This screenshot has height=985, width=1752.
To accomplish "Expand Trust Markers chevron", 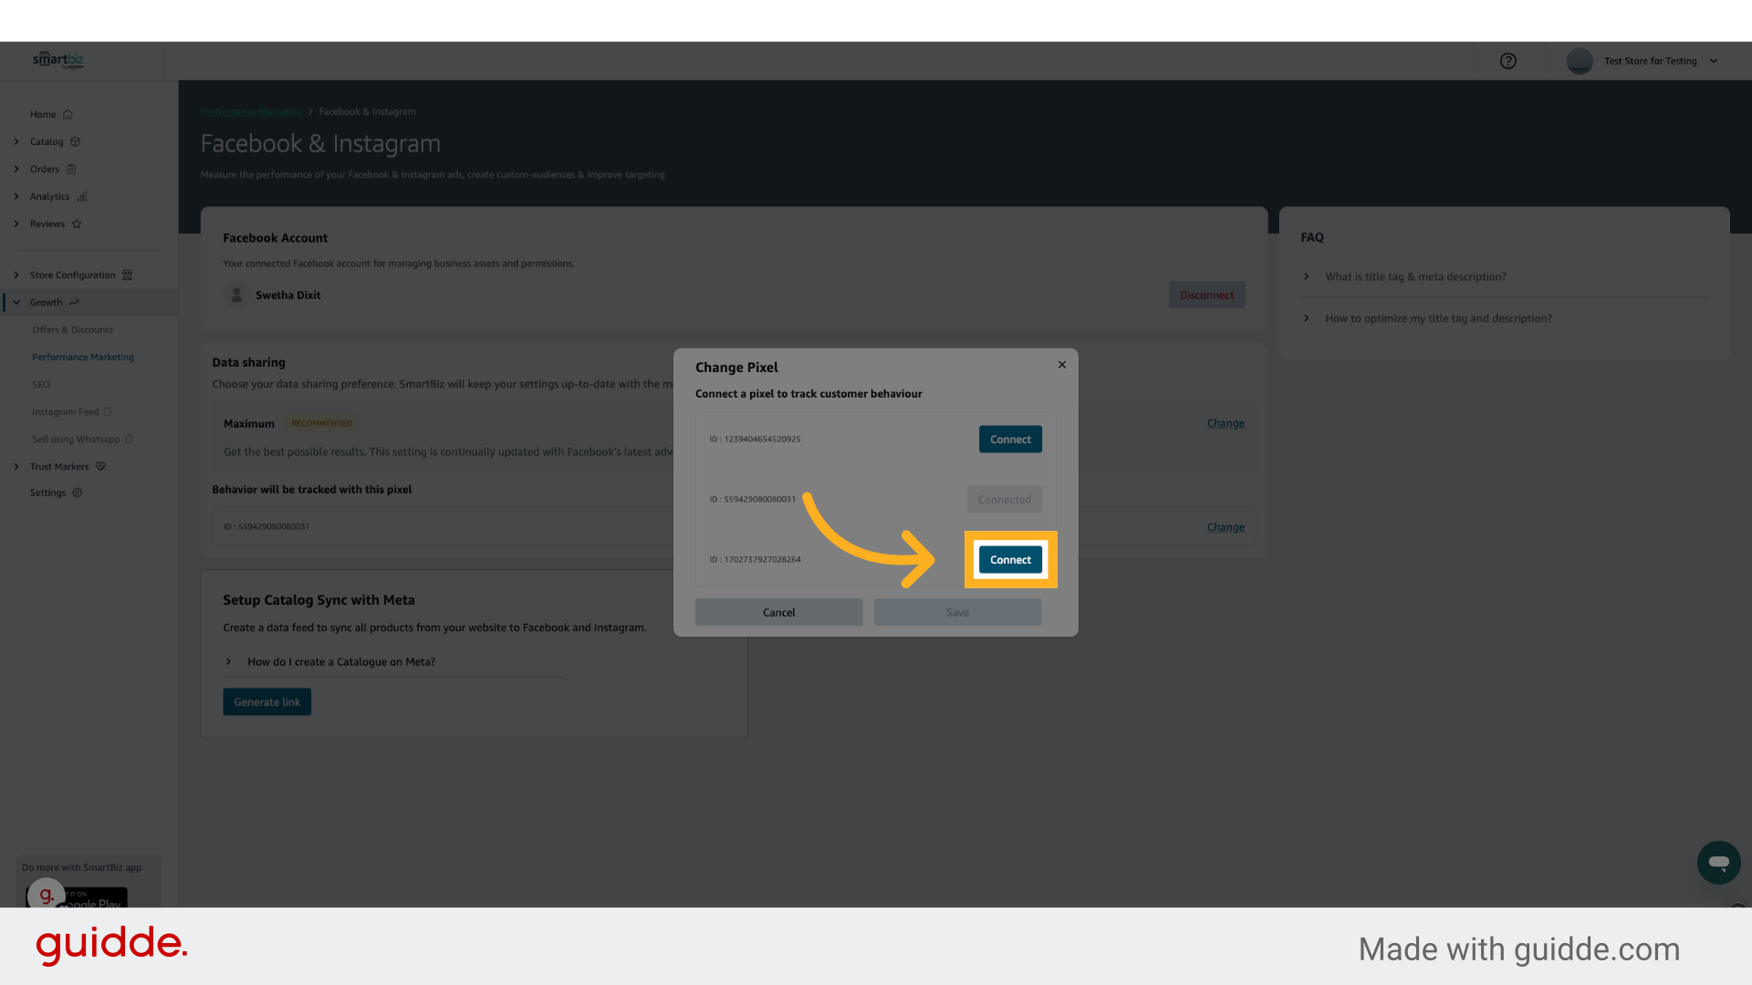I will [x=16, y=467].
